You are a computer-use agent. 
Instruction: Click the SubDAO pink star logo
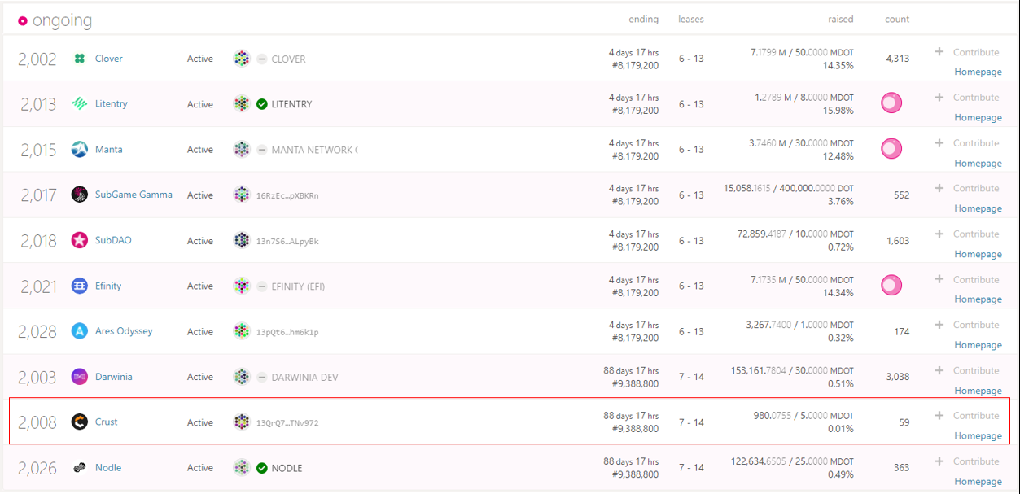(79, 240)
